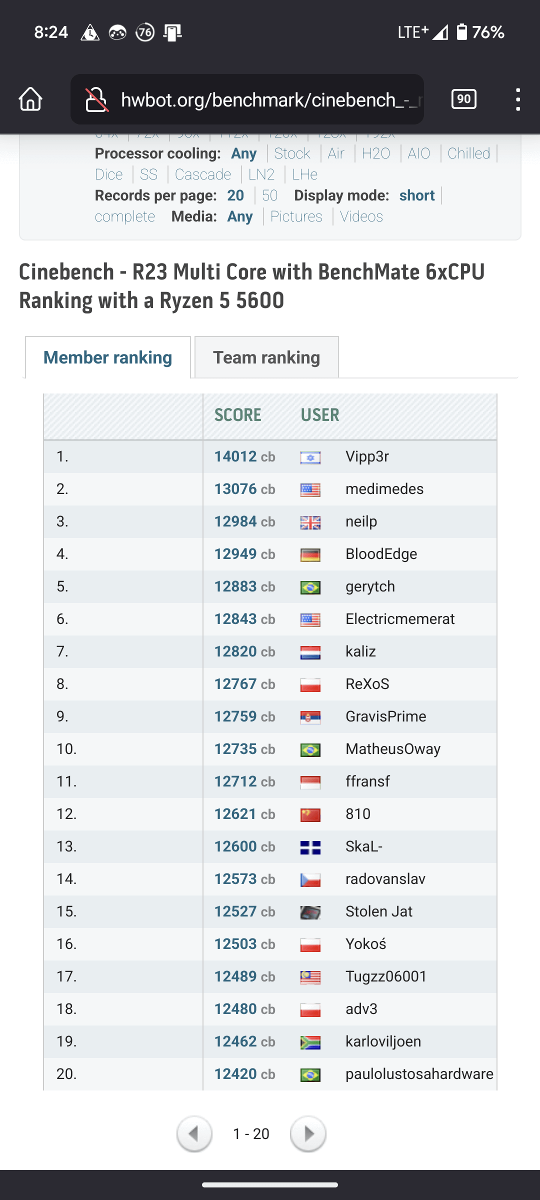Select the Member ranking tab
Screen dimensions: 540x1200
(x=108, y=357)
